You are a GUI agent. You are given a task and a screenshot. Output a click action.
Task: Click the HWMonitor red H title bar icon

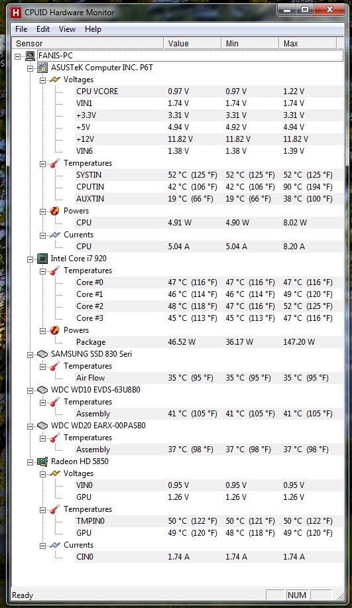tap(15, 13)
